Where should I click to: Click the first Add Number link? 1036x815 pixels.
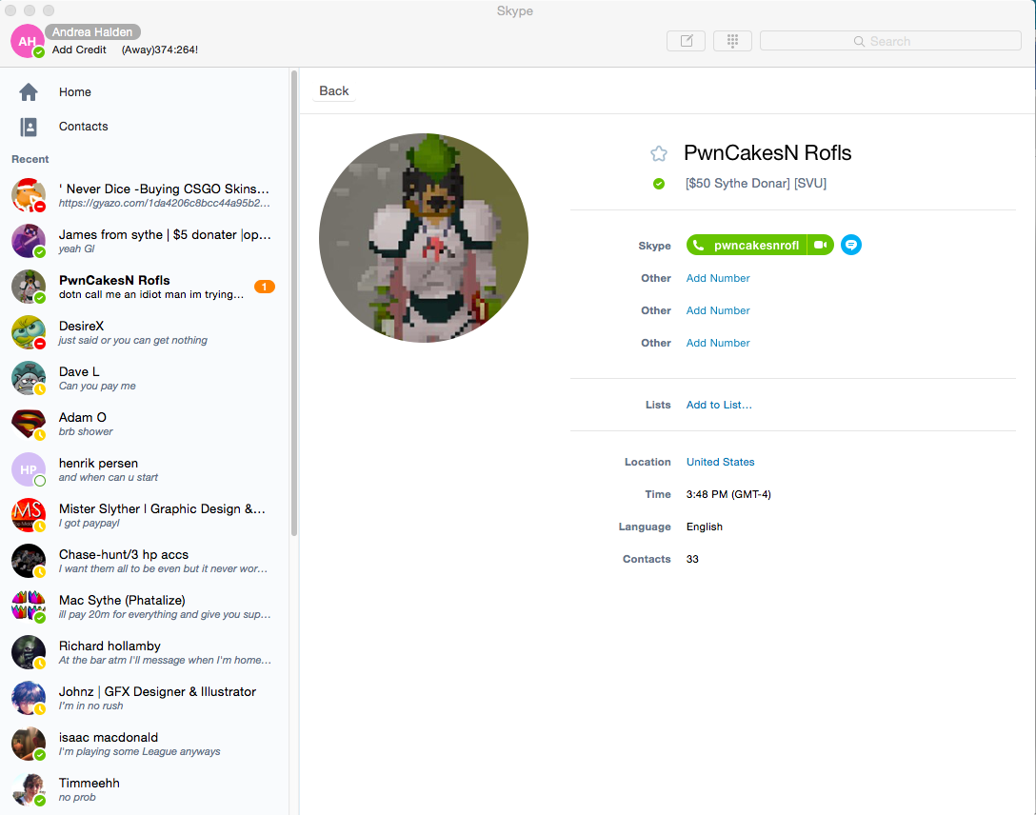pyautogui.click(x=718, y=278)
